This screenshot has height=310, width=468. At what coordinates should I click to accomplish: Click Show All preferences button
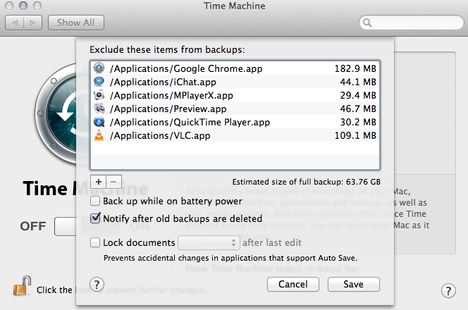(76, 23)
